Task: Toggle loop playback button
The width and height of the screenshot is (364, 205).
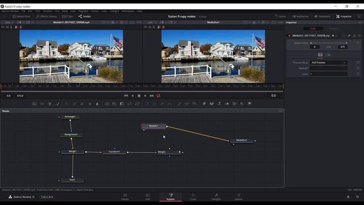Action: click(x=158, y=96)
